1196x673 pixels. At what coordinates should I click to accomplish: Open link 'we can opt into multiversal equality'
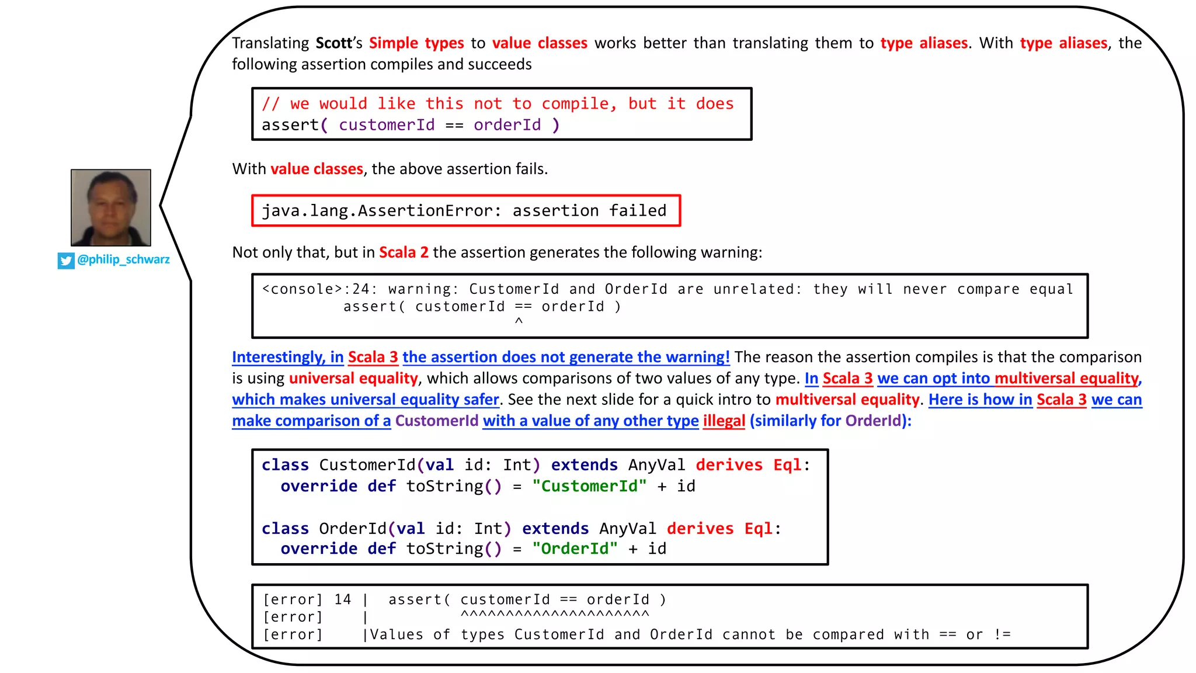(1008, 378)
